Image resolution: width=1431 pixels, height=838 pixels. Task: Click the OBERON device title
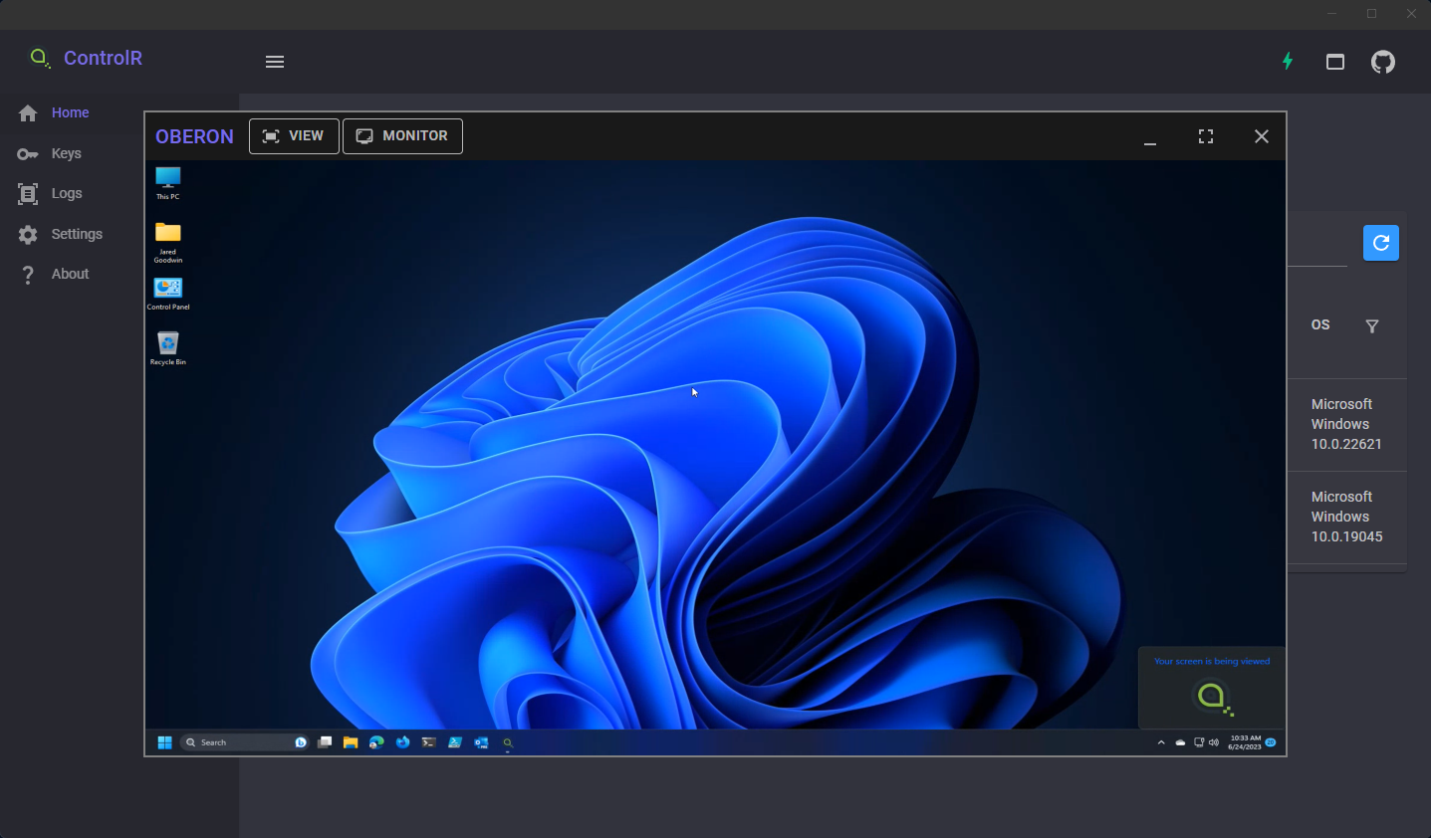pyautogui.click(x=194, y=136)
